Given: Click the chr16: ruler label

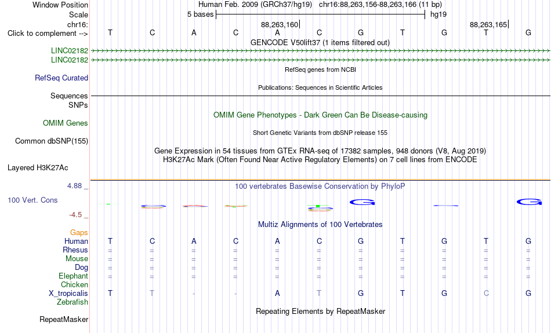Looking at the screenshot, I should (78, 24).
